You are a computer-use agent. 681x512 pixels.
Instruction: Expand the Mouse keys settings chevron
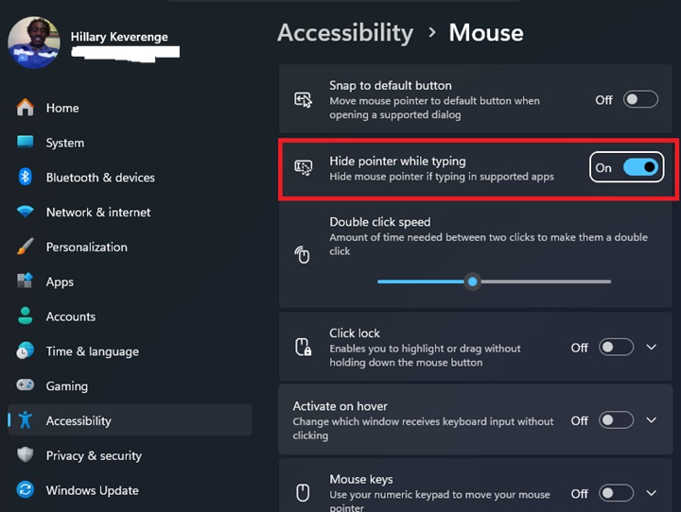pos(651,493)
